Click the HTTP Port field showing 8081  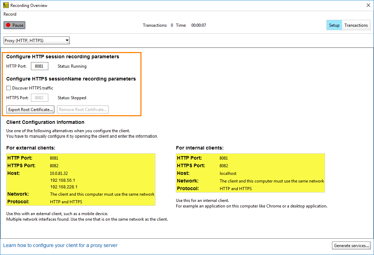coord(39,66)
